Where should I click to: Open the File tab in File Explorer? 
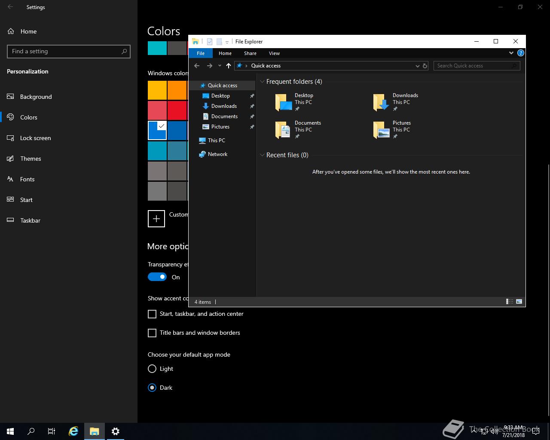coord(201,53)
